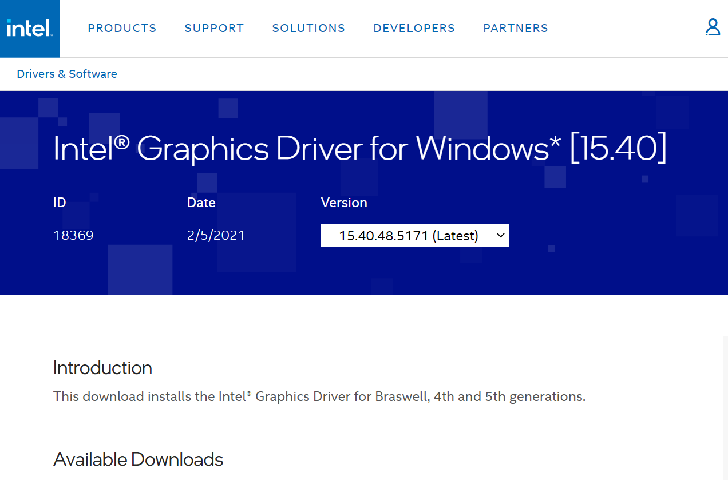The width and height of the screenshot is (728, 480).
Task: Click the Date label in the header
Action: coord(201,203)
